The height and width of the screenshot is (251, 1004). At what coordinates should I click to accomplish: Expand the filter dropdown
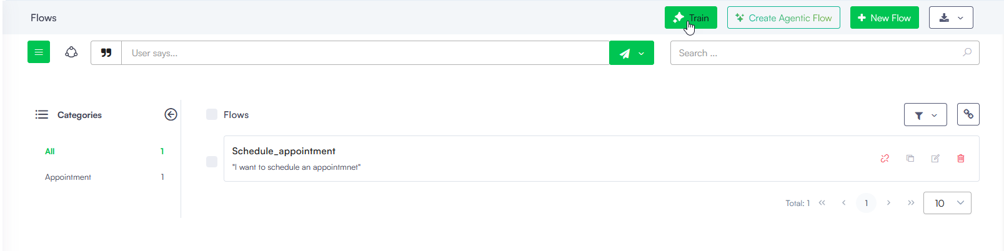925,115
